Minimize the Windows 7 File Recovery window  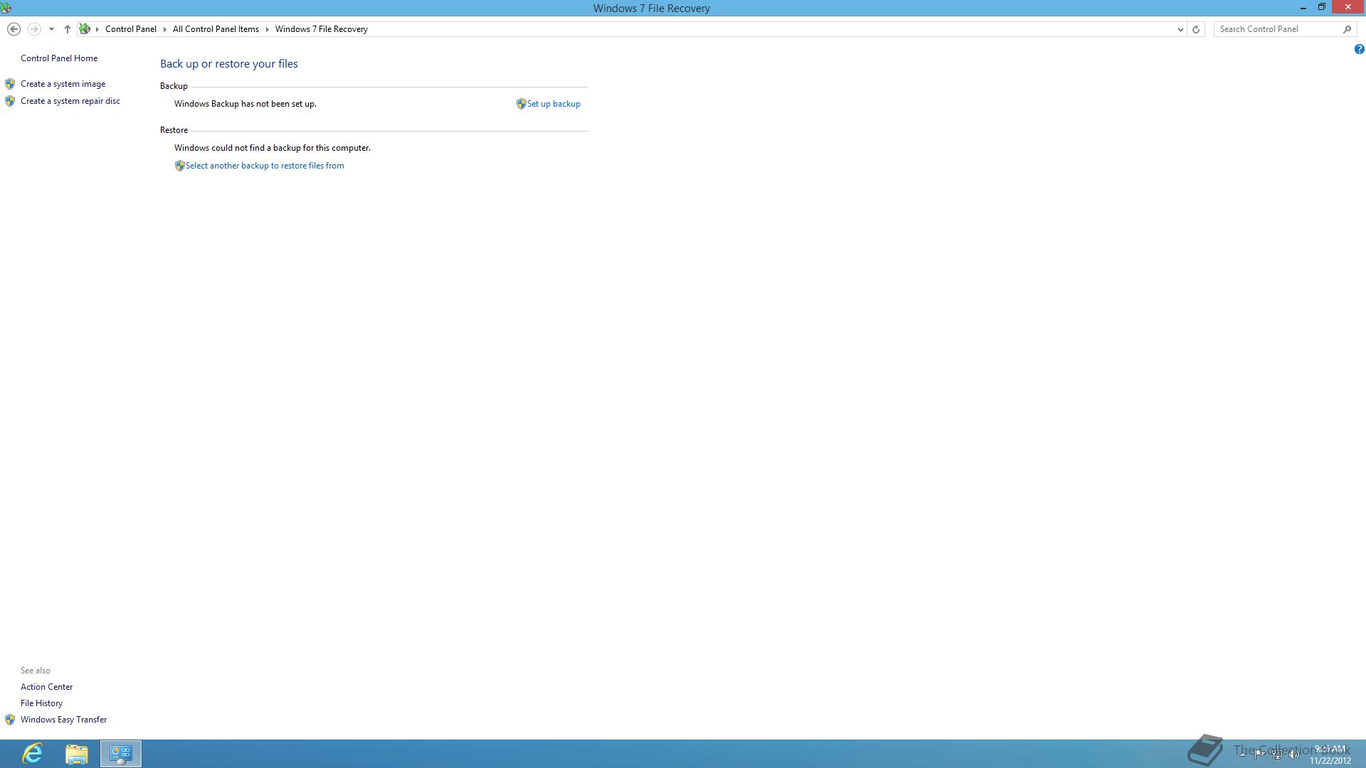1303,8
